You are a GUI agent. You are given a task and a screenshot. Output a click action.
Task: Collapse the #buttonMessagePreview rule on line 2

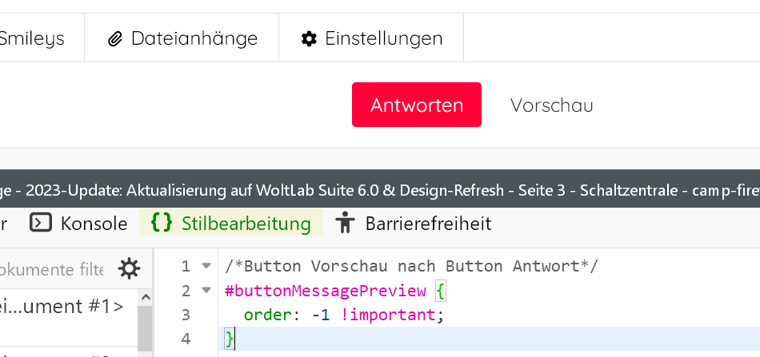(x=206, y=291)
